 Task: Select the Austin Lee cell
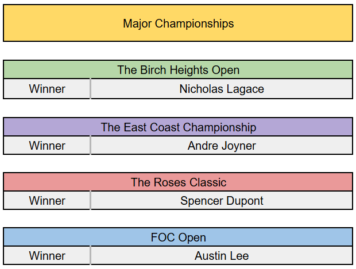[x=222, y=256]
